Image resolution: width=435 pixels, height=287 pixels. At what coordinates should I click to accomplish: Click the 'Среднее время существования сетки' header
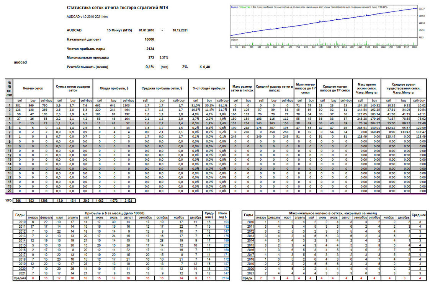[404, 88]
